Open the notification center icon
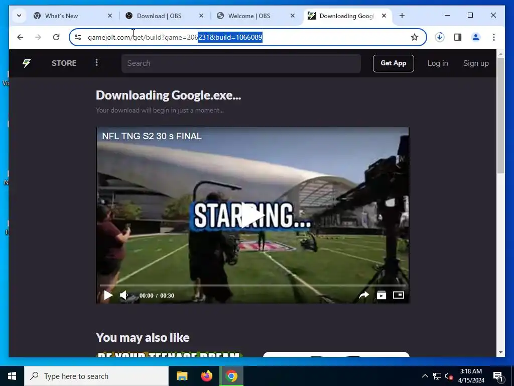514x386 pixels. point(498,376)
